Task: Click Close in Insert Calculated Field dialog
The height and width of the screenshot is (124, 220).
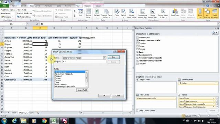Action: (x=118, y=96)
